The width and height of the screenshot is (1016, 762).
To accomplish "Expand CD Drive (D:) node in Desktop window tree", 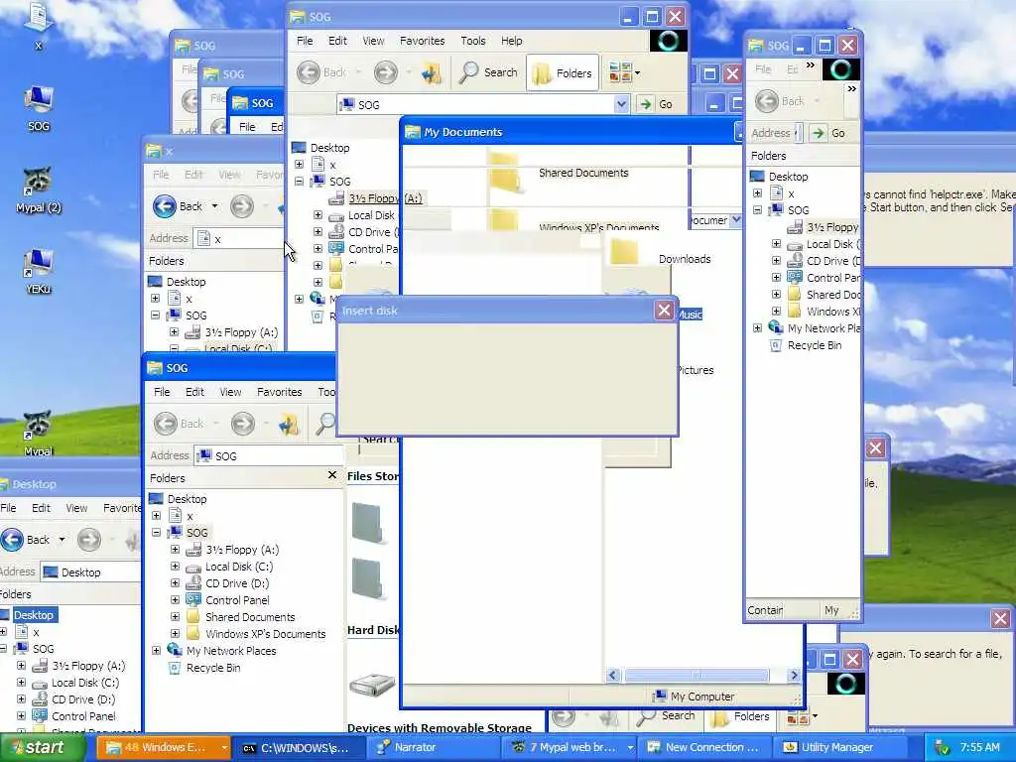I will (22, 699).
